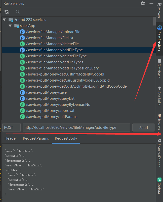Open the POST method dropdown

[x=12, y=128]
